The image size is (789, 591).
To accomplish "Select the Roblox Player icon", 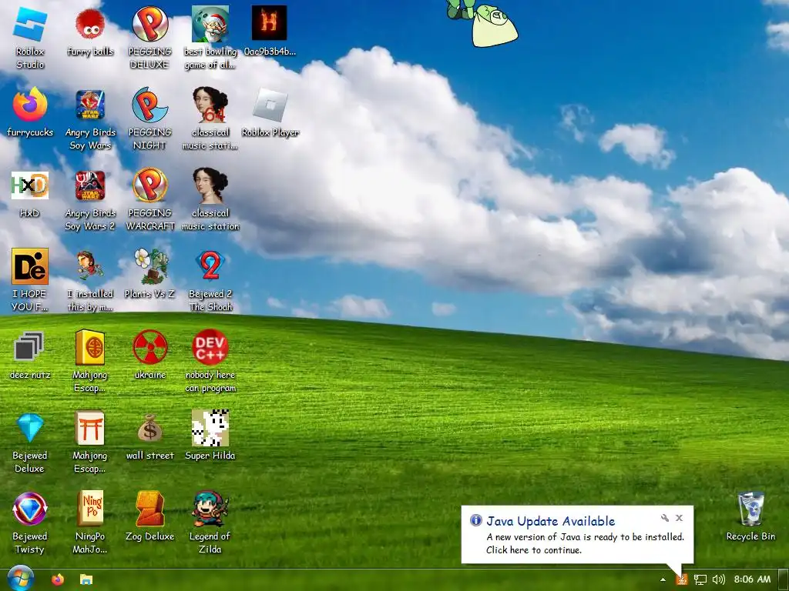I will point(270,112).
